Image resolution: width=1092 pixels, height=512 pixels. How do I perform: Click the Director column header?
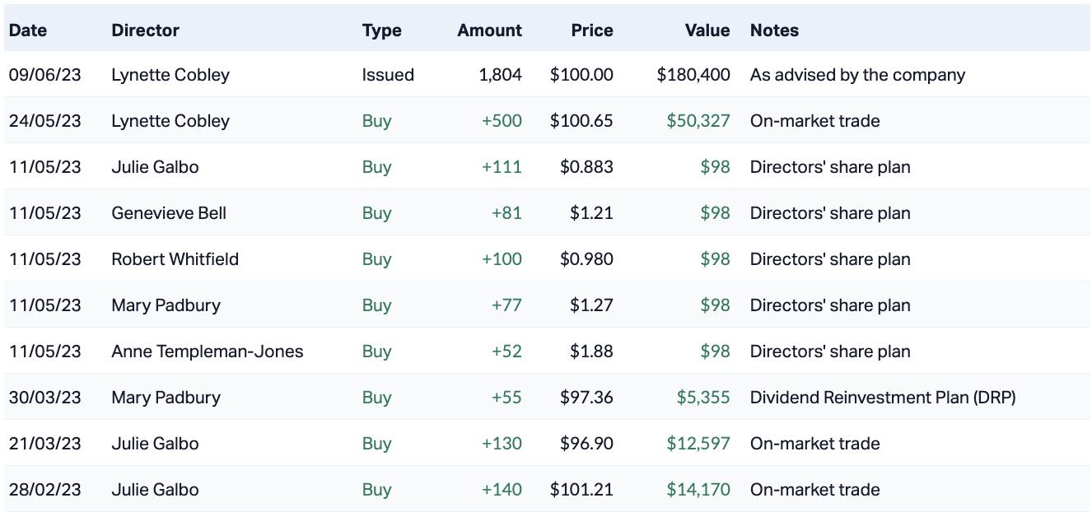coord(145,30)
